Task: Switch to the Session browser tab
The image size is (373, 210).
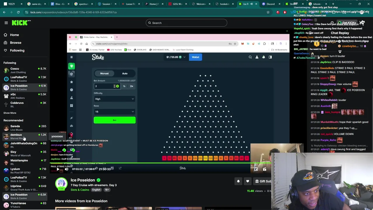Action: pyautogui.click(x=107, y=4)
